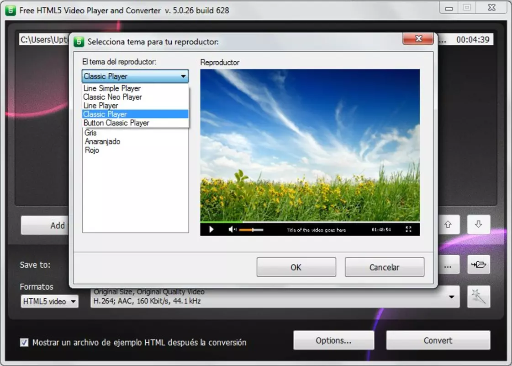Viewport: 512px width, 366px height.
Task: Click the green HTML5 logo in the dialog title
Action: click(79, 42)
